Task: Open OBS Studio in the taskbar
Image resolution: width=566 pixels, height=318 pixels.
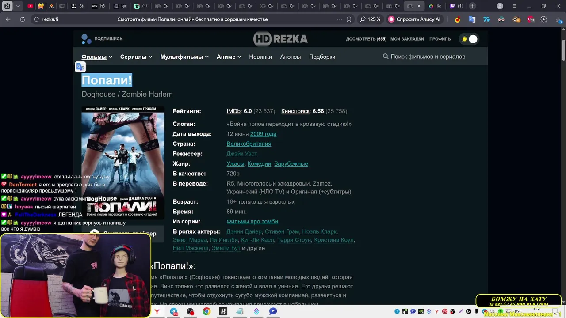Action: click(x=190, y=311)
